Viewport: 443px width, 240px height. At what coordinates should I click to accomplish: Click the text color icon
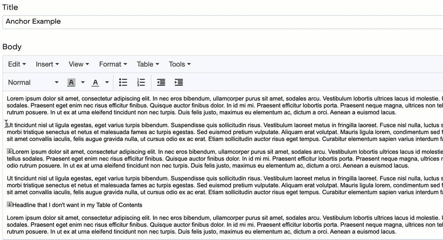(x=95, y=82)
